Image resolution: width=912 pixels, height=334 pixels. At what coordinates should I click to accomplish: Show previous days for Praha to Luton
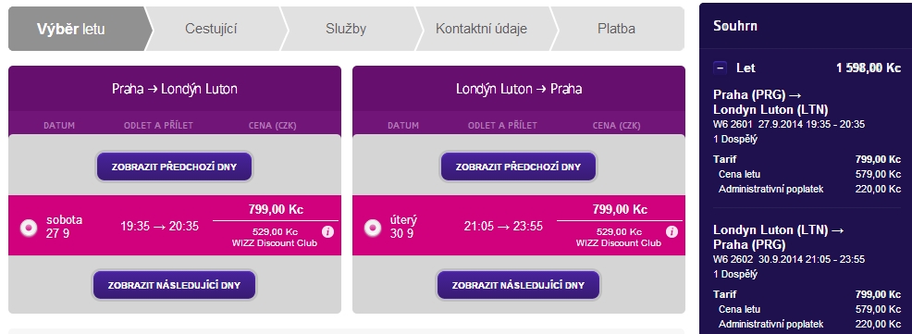pos(175,167)
